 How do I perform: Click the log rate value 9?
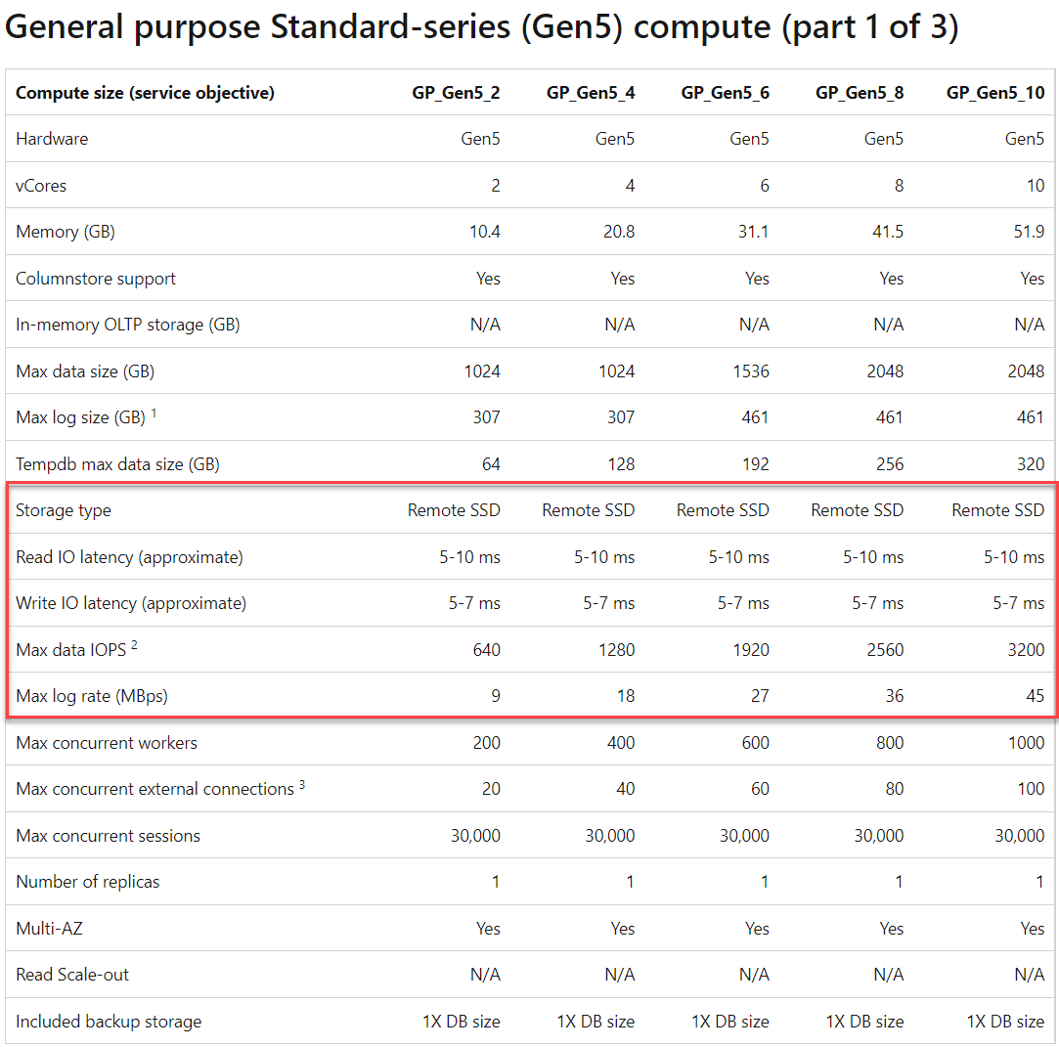pos(496,697)
